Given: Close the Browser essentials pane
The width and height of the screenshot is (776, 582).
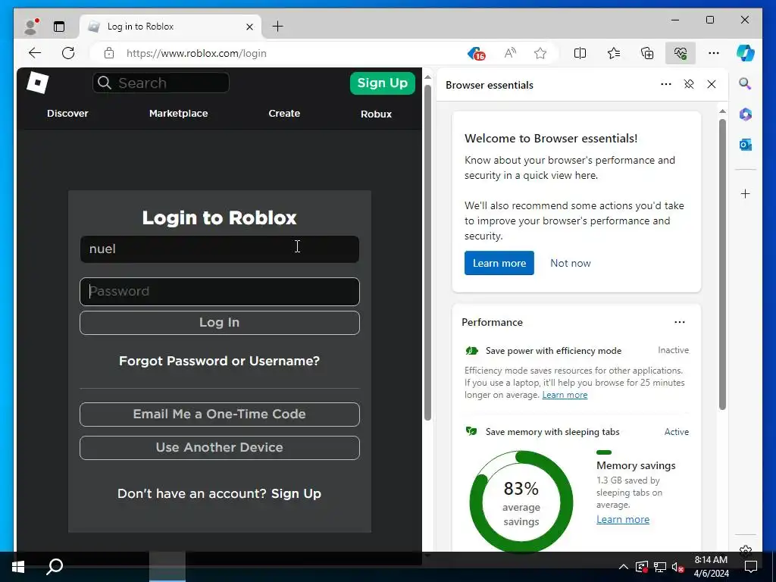Looking at the screenshot, I should pyautogui.click(x=712, y=85).
